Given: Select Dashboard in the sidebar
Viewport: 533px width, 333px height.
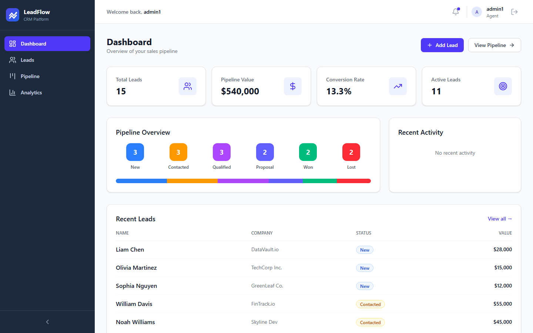Looking at the screenshot, I should (x=33, y=44).
